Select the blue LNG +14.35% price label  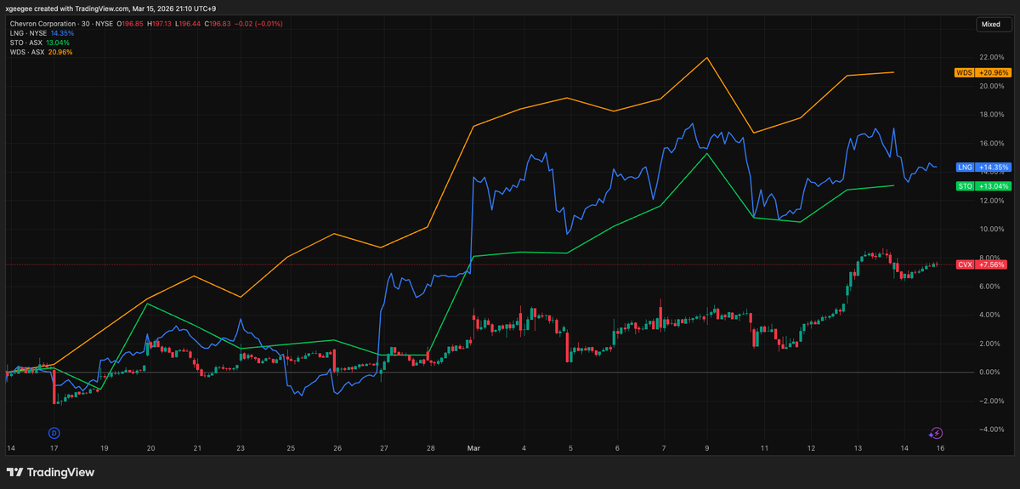(x=983, y=168)
